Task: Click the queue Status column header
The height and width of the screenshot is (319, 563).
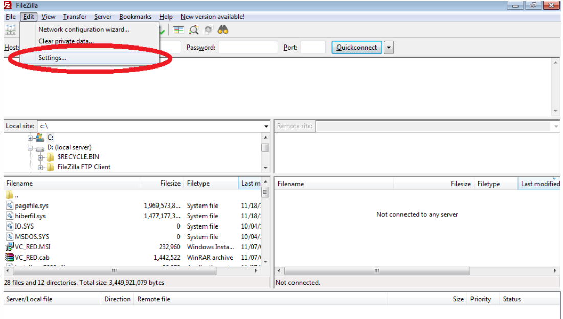Action: coord(530,299)
